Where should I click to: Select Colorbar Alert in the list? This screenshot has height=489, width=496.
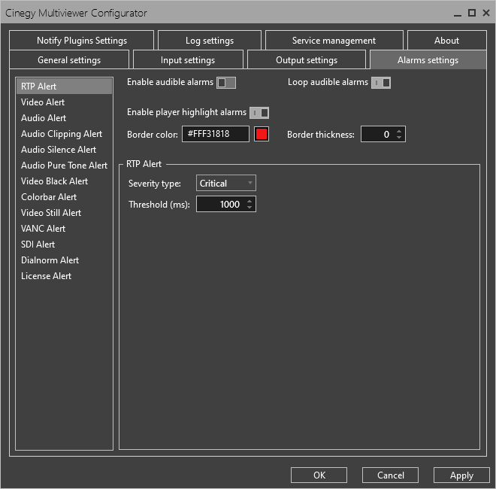(64, 197)
